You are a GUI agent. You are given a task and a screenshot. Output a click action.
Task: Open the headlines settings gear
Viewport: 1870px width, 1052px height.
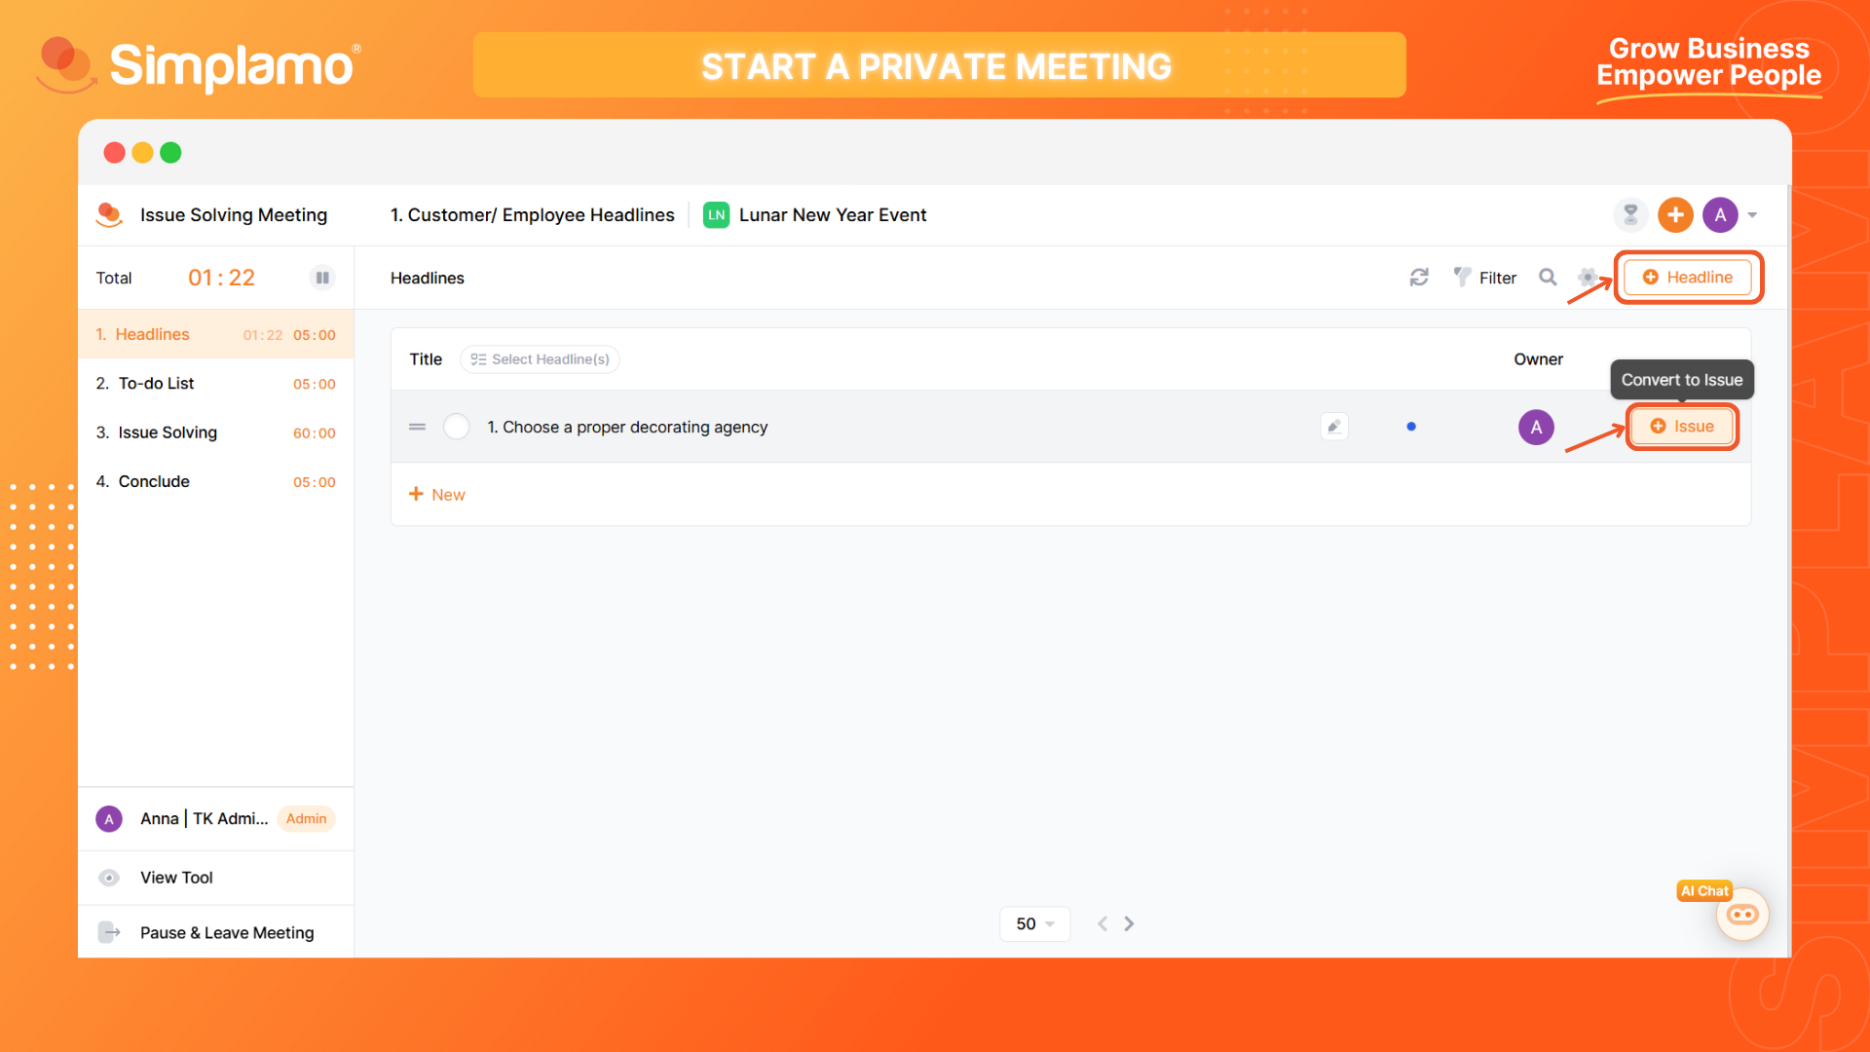tap(1588, 278)
